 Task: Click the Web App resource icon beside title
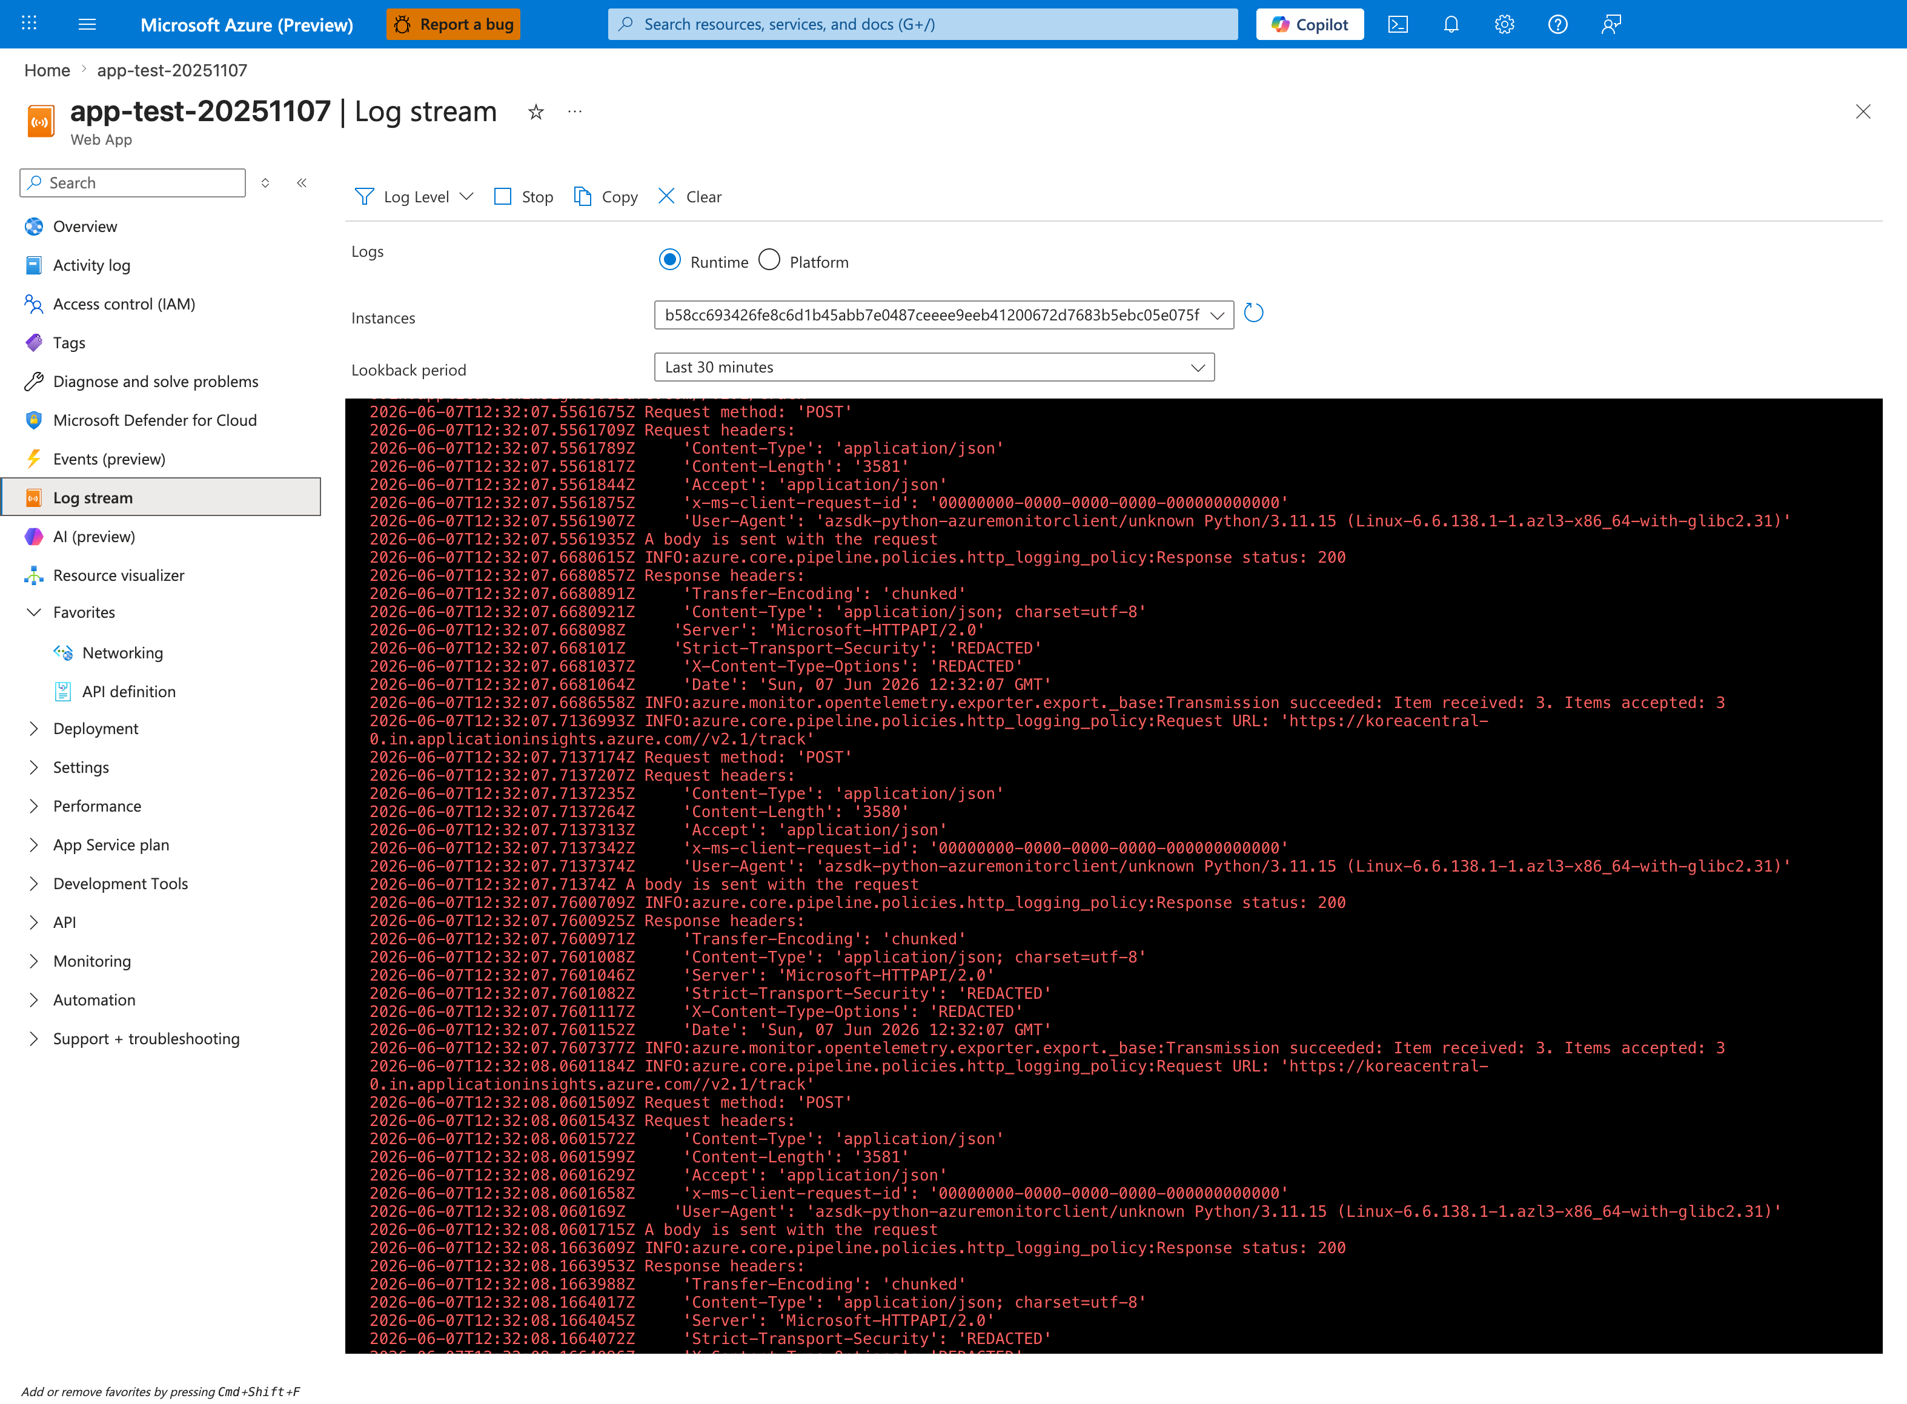pyautogui.click(x=40, y=122)
